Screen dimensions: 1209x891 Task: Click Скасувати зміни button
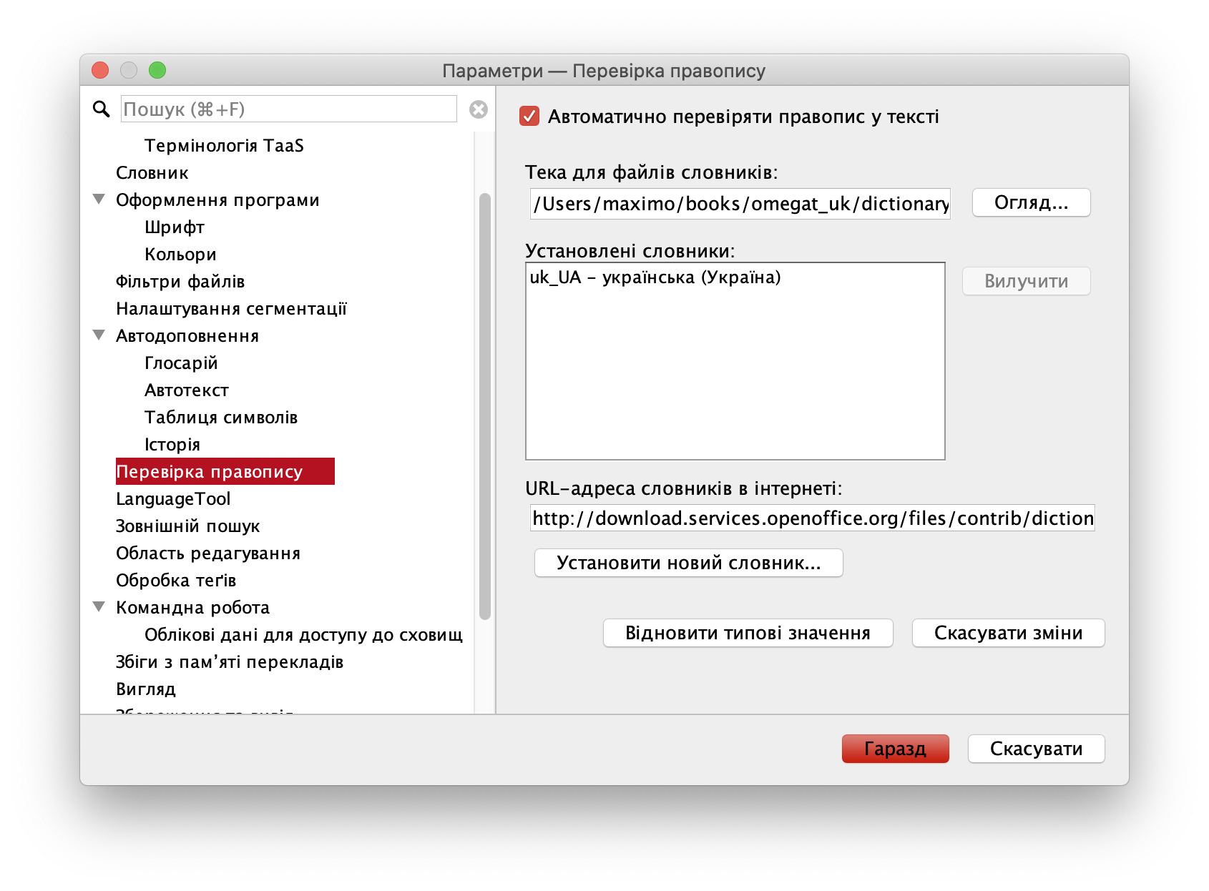click(1008, 633)
